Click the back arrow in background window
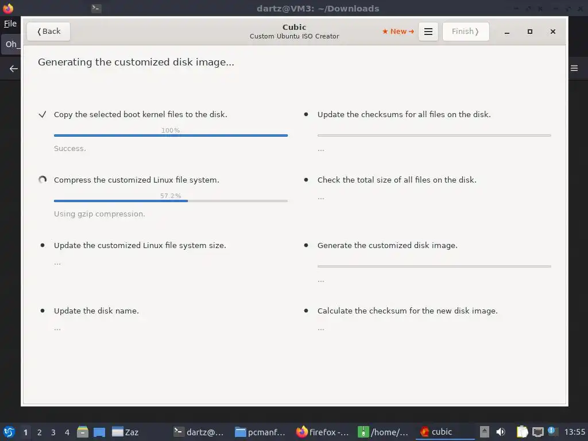 click(14, 69)
